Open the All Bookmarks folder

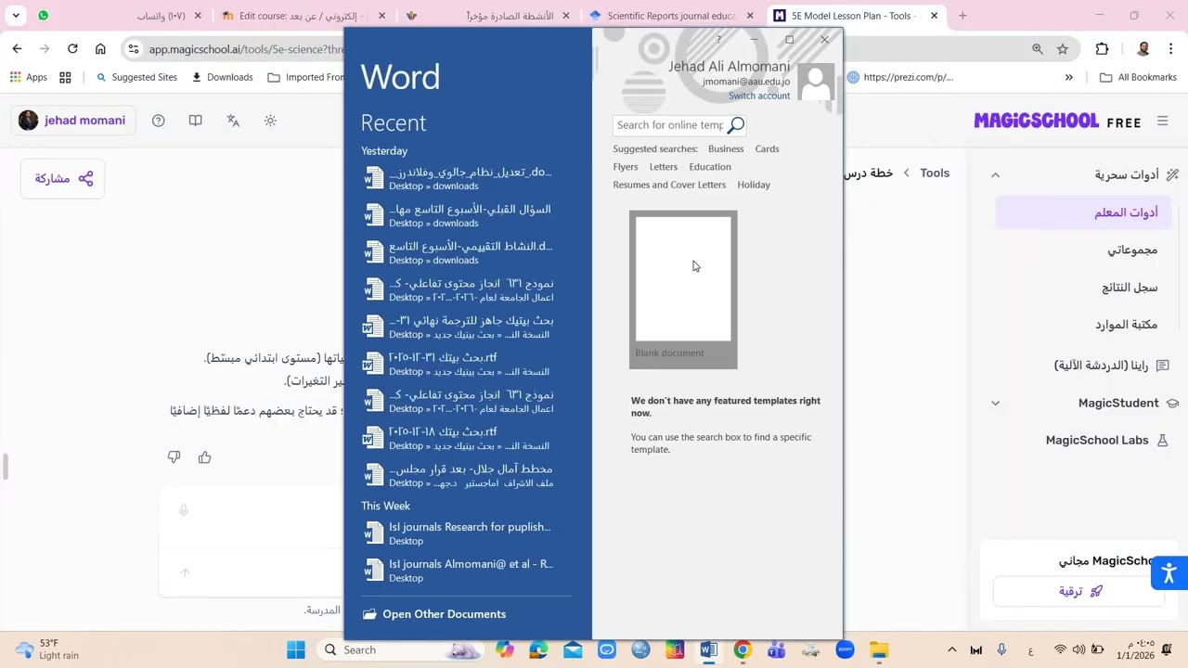[x=1138, y=77]
